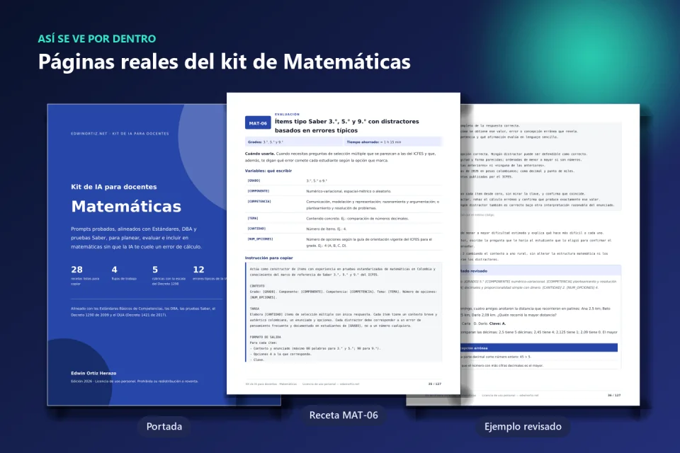Click the [COMPETENCIA] variable row

coord(344,205)
